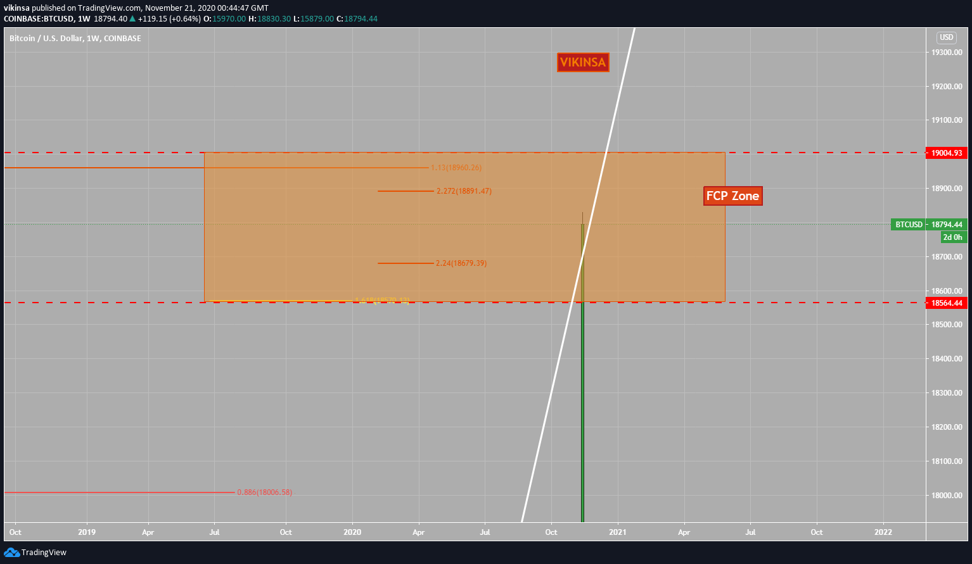Click the C:18794.44 close value

tap(357, 19)
